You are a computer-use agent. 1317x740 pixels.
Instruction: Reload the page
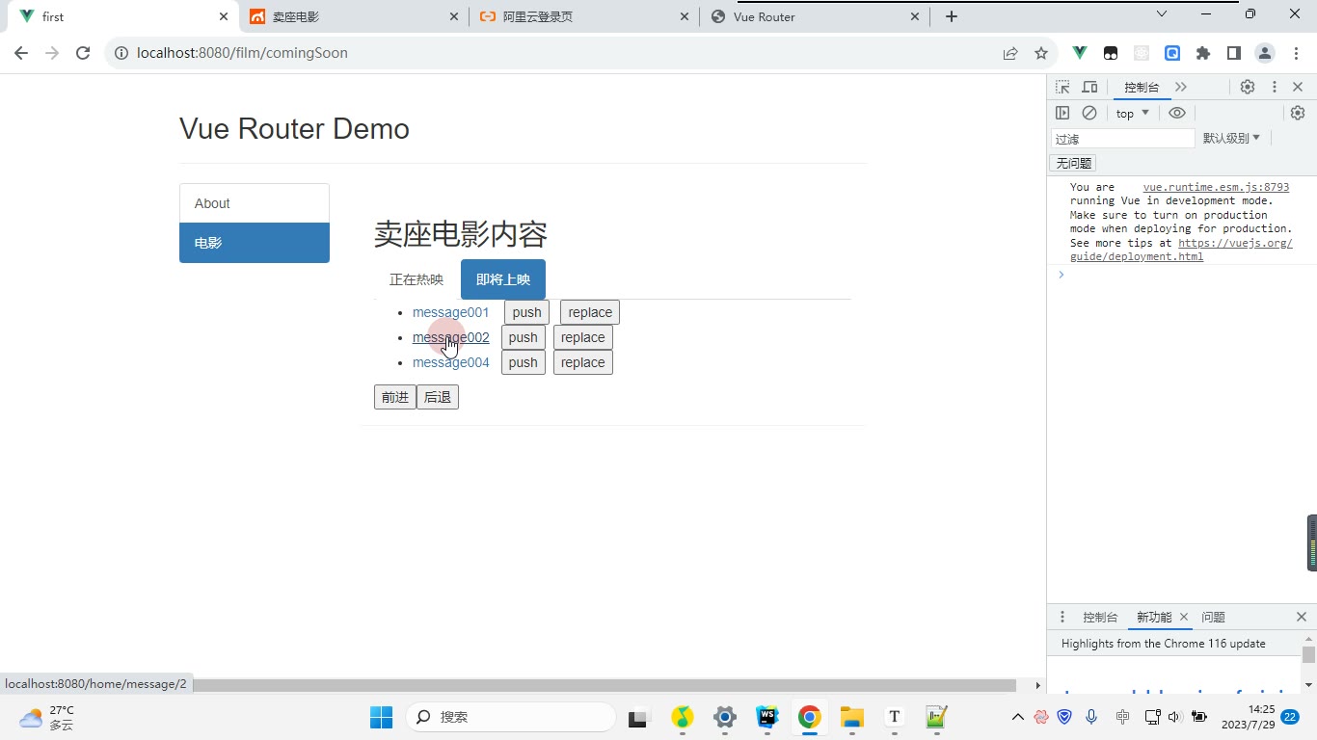tap(83, 53)
